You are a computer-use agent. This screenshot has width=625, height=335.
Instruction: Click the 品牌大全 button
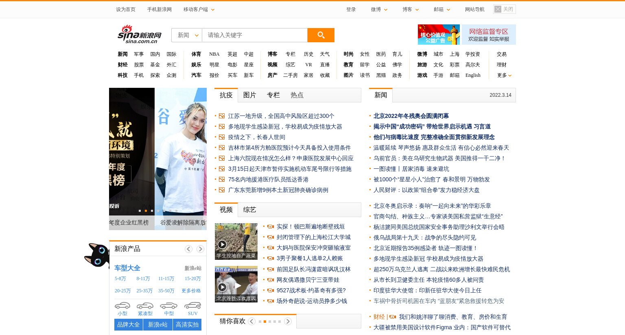coord(129,324)
